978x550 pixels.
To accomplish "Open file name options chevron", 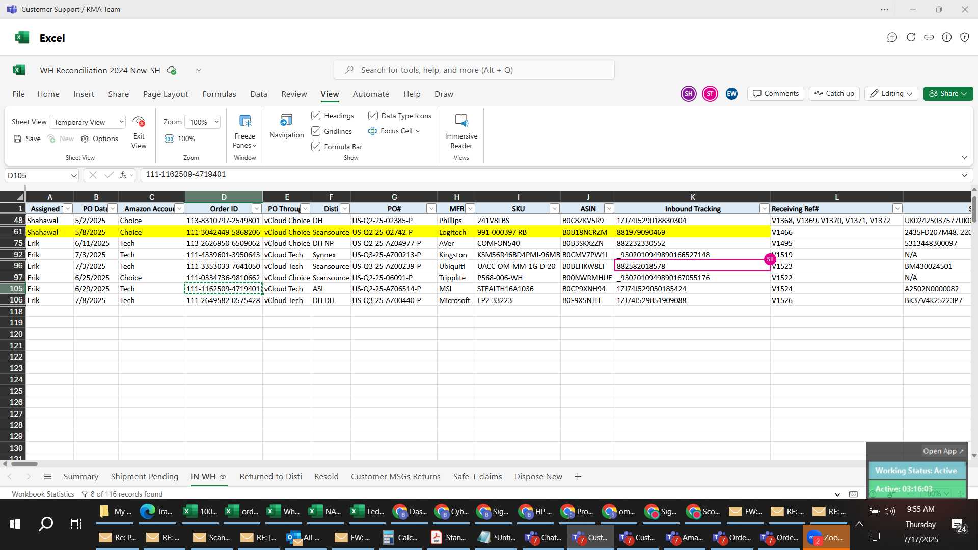I will [x=199, y=70].
